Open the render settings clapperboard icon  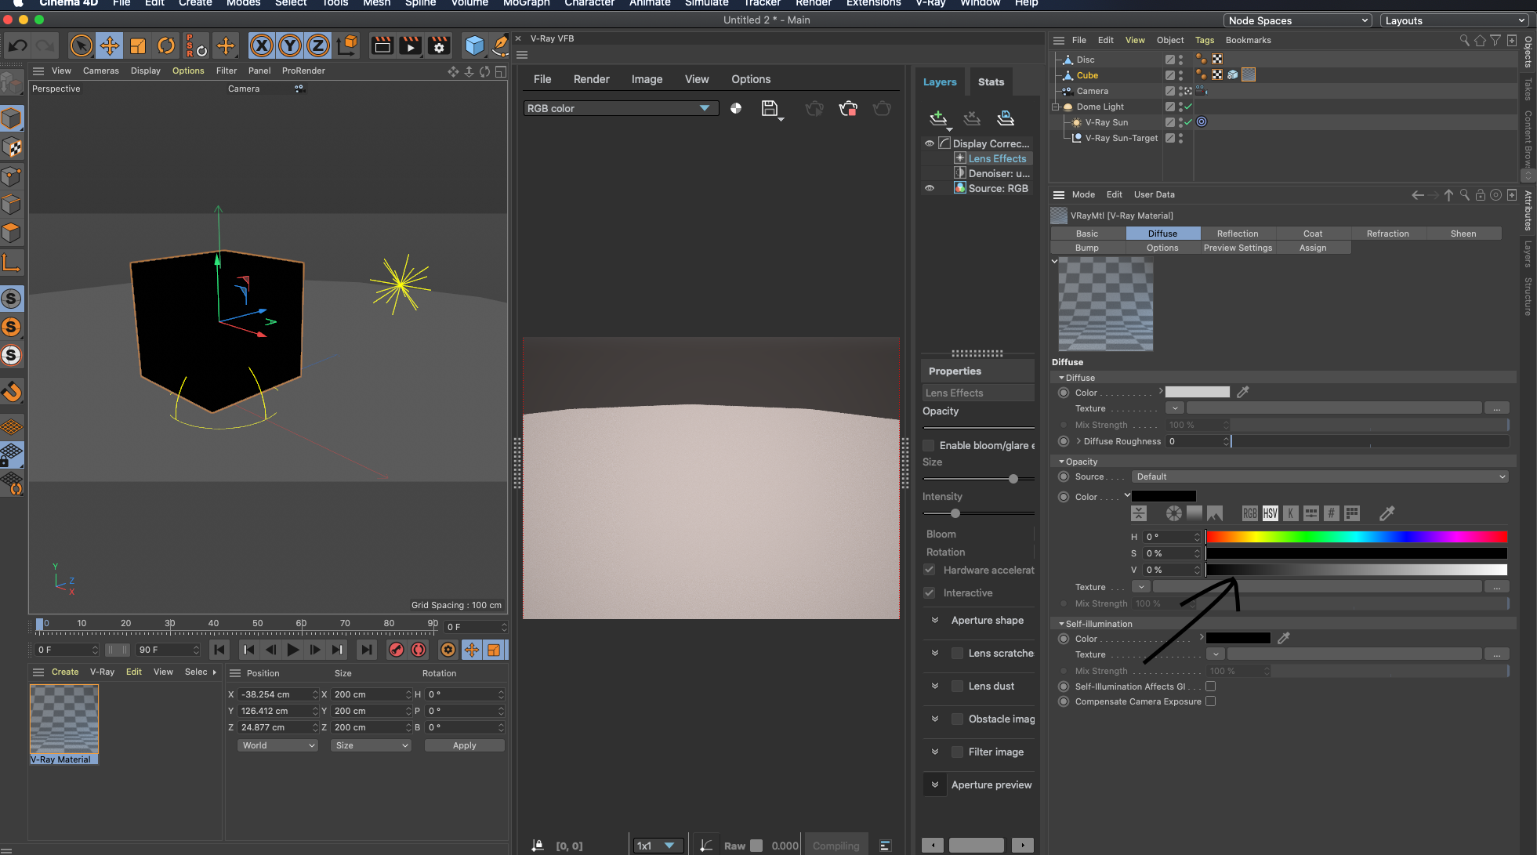tap(438, 46)
